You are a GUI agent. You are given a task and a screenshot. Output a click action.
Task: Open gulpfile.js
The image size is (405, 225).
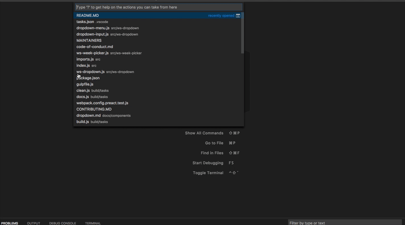click(157, 84)
